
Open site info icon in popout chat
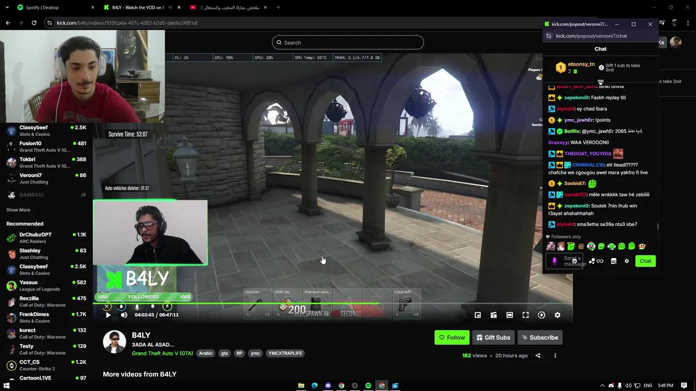(549, 36)
